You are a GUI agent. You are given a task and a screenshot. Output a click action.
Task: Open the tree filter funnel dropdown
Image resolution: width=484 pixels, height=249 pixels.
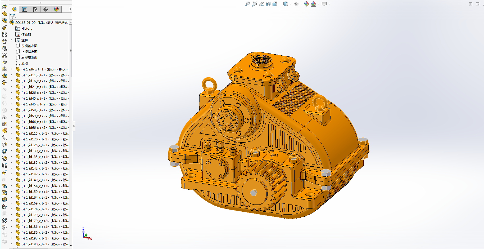point(13,16)
